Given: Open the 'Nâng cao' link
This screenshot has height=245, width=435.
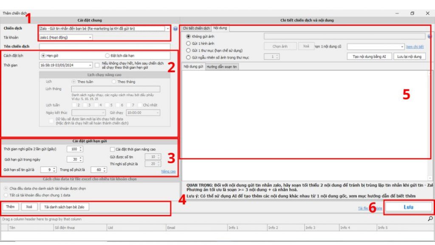Looking at the screenshot, I should [168, 171].
